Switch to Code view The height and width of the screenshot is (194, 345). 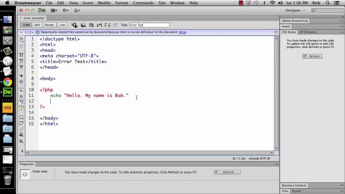pyautogui.click(x=26, y=25)
